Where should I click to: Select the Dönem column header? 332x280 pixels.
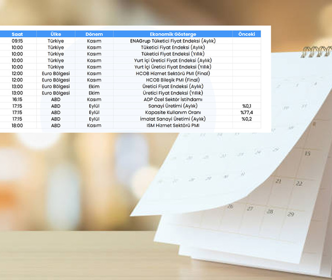click(x=94, y=34)
